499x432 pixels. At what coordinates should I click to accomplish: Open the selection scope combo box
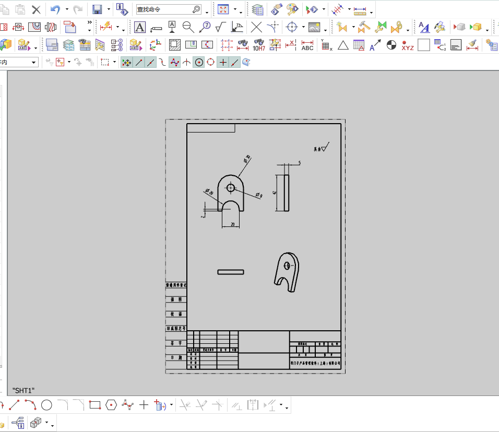coord(18,63)
